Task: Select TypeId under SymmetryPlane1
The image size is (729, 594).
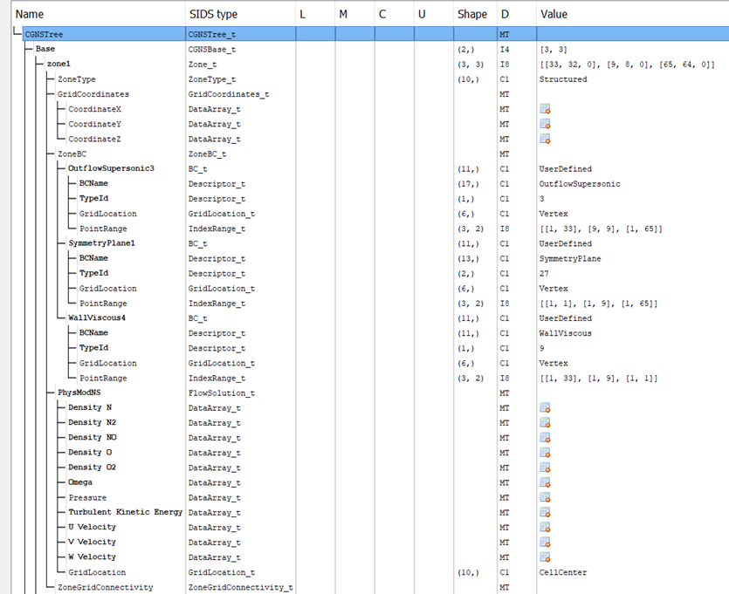Action: [x=93, y=273]
